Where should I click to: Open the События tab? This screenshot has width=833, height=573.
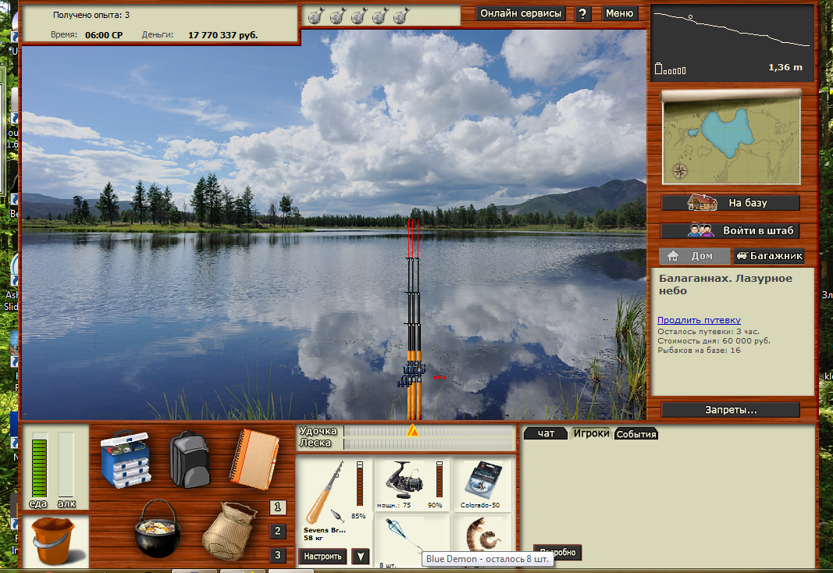(x=636, y=434)
